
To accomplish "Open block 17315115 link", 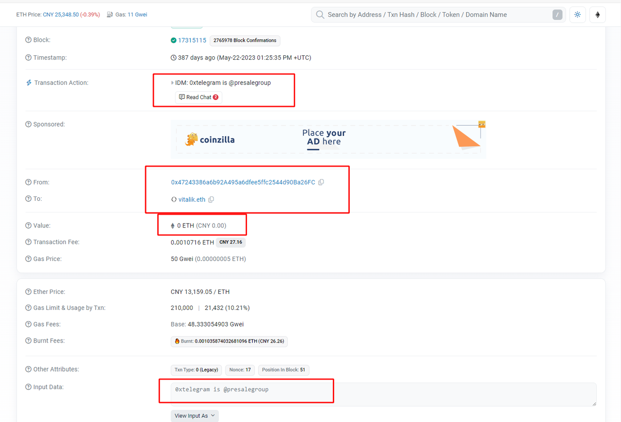I will tap(192, 40).
